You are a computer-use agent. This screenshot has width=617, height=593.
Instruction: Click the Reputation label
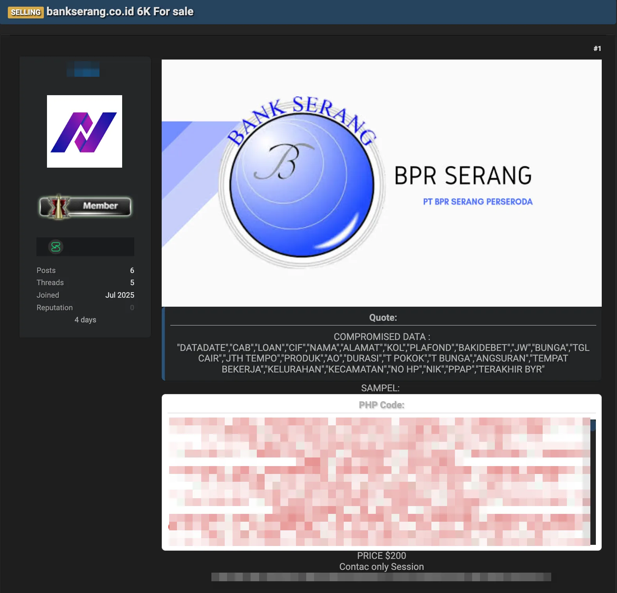tap(55, 307)
